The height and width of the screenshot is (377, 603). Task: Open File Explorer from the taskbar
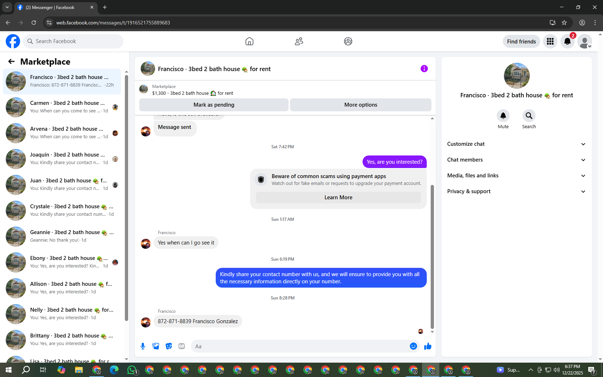(79, 370)
